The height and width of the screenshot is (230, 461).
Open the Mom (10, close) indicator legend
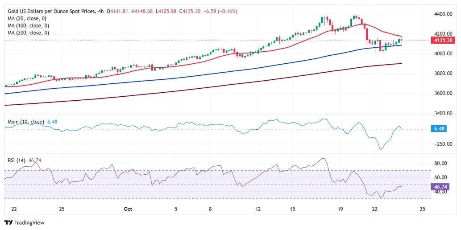(x=26, y=122)
